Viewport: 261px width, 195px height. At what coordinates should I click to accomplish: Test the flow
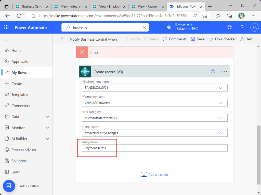click(246, 39)
